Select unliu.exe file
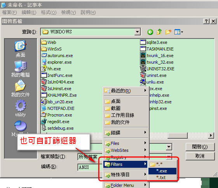Viewport: 218px width, 188px height. [152, 82]
